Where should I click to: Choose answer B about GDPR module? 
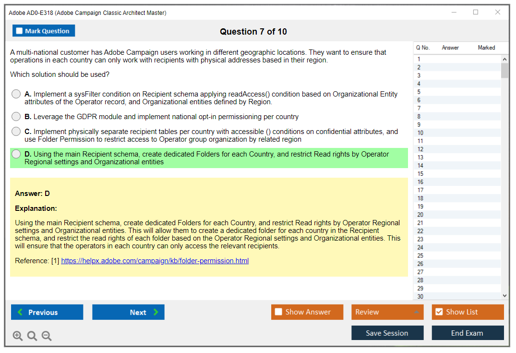(x=16, y=117)
